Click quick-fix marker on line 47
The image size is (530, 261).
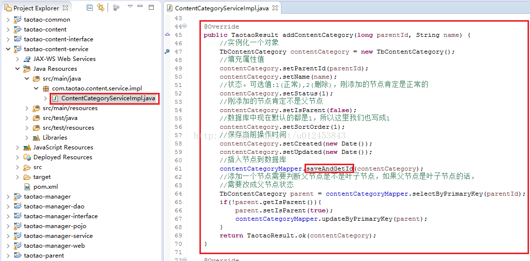pyautogui.click(x=167, y=52)
